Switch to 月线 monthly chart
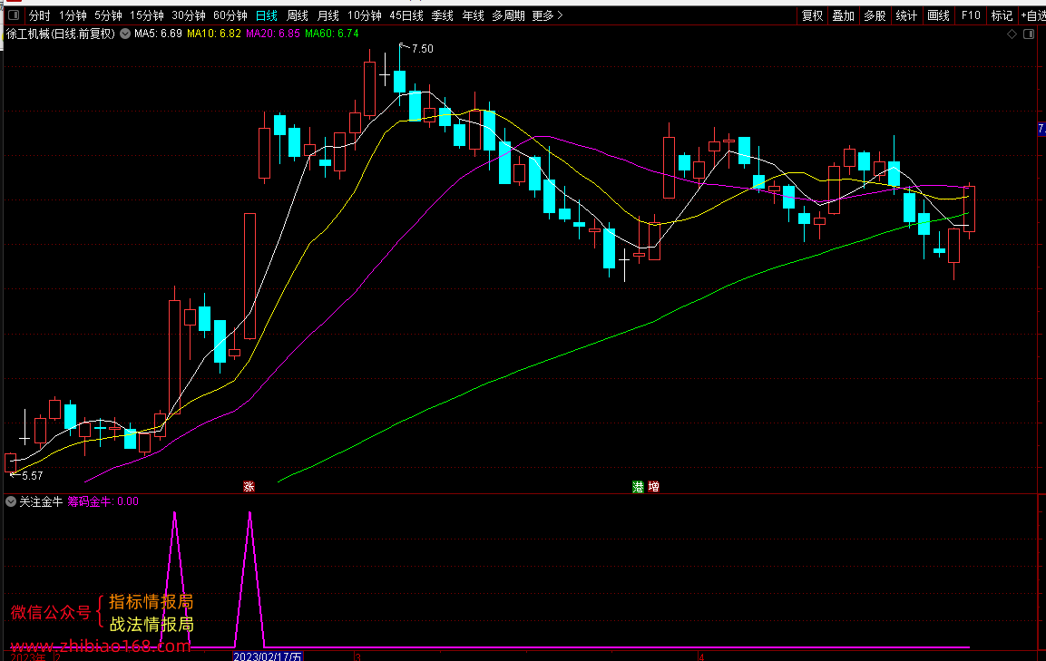The width and height of the screenshot is (1046, 661). click(327, 15)
